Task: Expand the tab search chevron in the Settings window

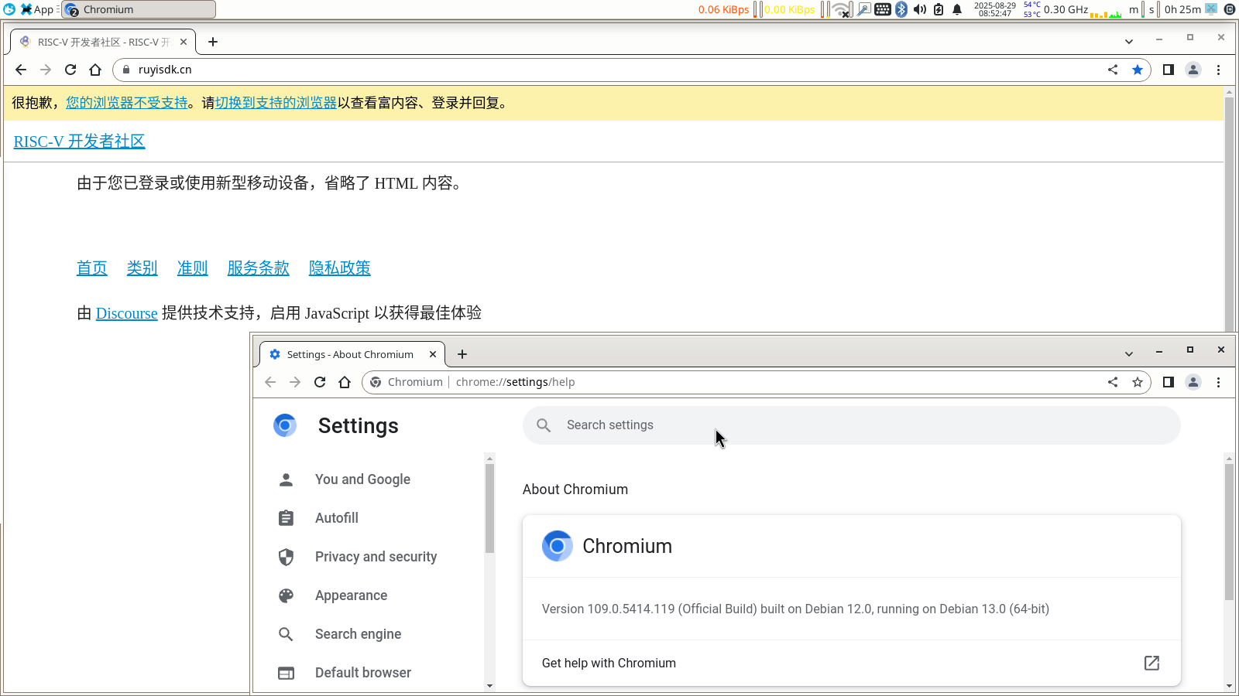Action: (x=1129, y=354)
